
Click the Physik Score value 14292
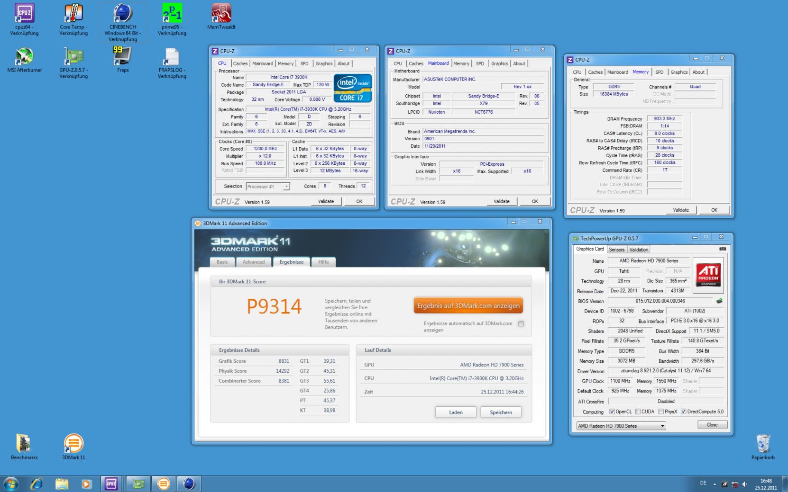click(x=283, y=371)
